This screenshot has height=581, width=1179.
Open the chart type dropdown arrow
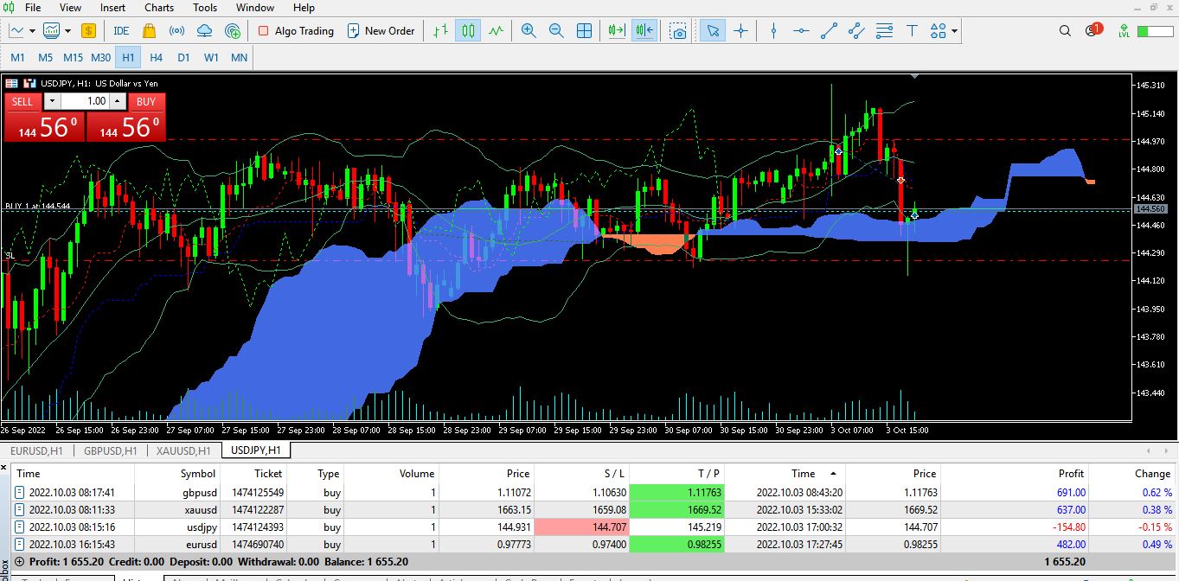[x=32, y=31]
